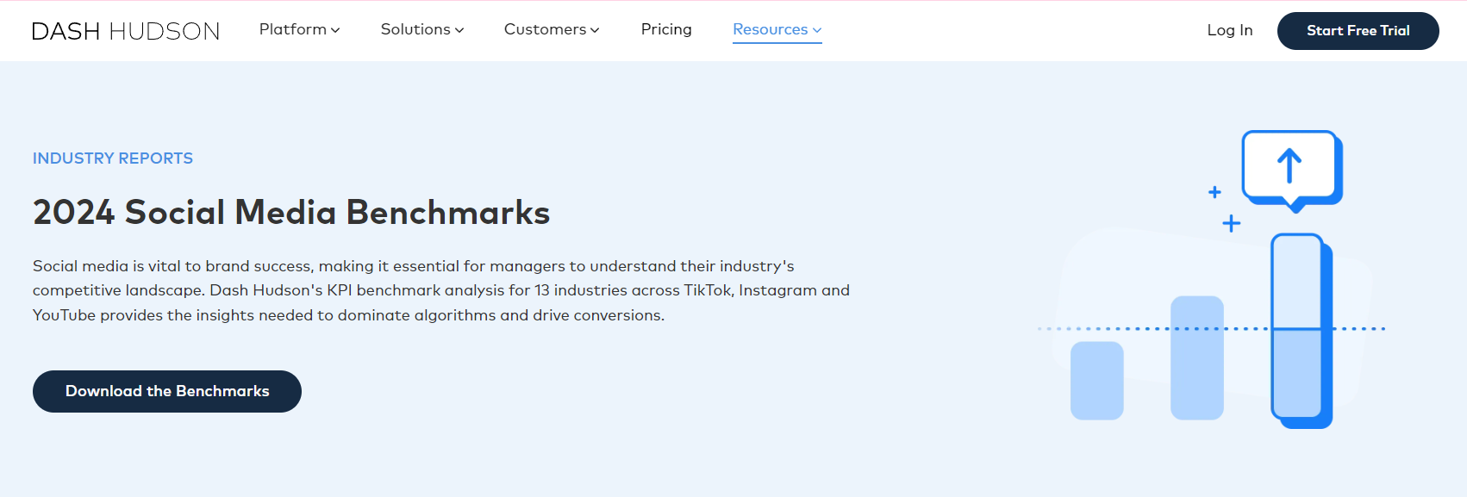The image size is (1467, 497).
Task: Expand the Solutions dropdown chevron
Action: point(459,30)
